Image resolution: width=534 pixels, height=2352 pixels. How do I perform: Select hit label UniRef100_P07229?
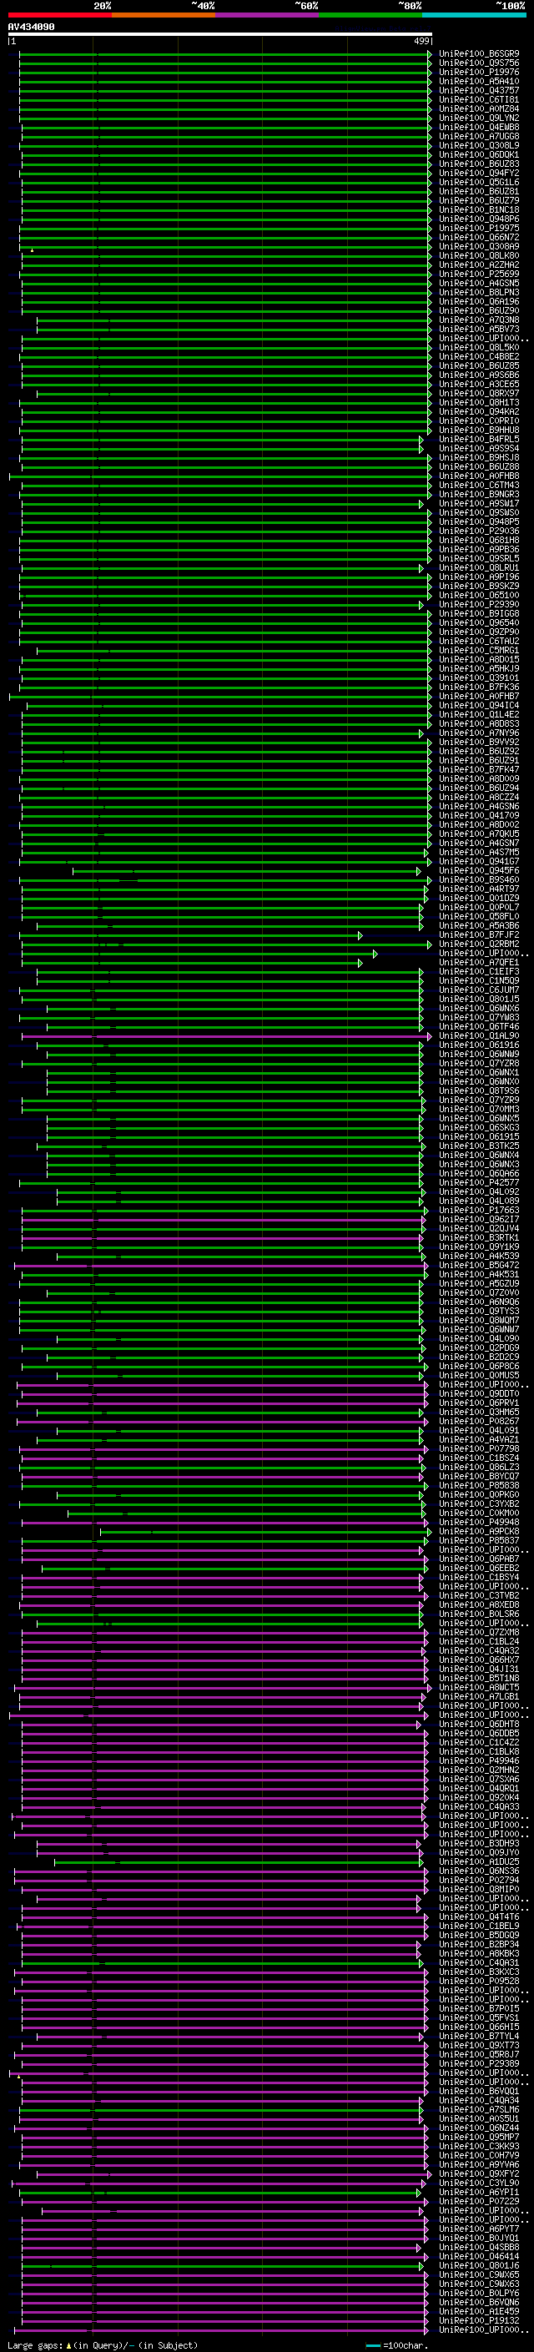click(479, 2201)
